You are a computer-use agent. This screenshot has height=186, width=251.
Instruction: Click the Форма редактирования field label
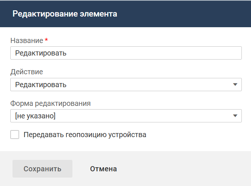click(50, 103)
